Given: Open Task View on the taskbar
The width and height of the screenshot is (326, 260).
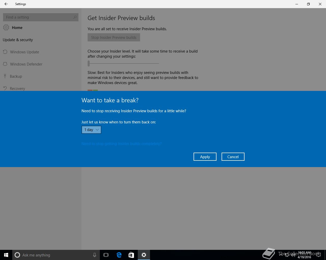Looking at the screenshot, I should coord(106,255).
